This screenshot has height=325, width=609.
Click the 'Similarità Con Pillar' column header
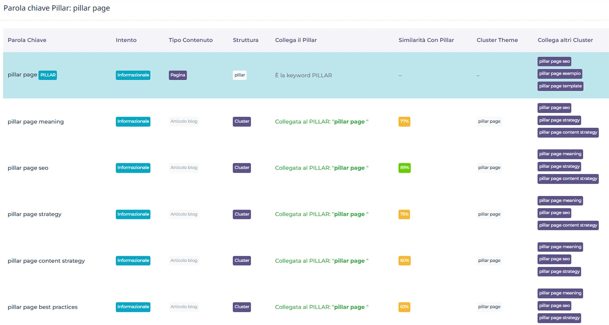pyautogui.click(x=426, y=40)
